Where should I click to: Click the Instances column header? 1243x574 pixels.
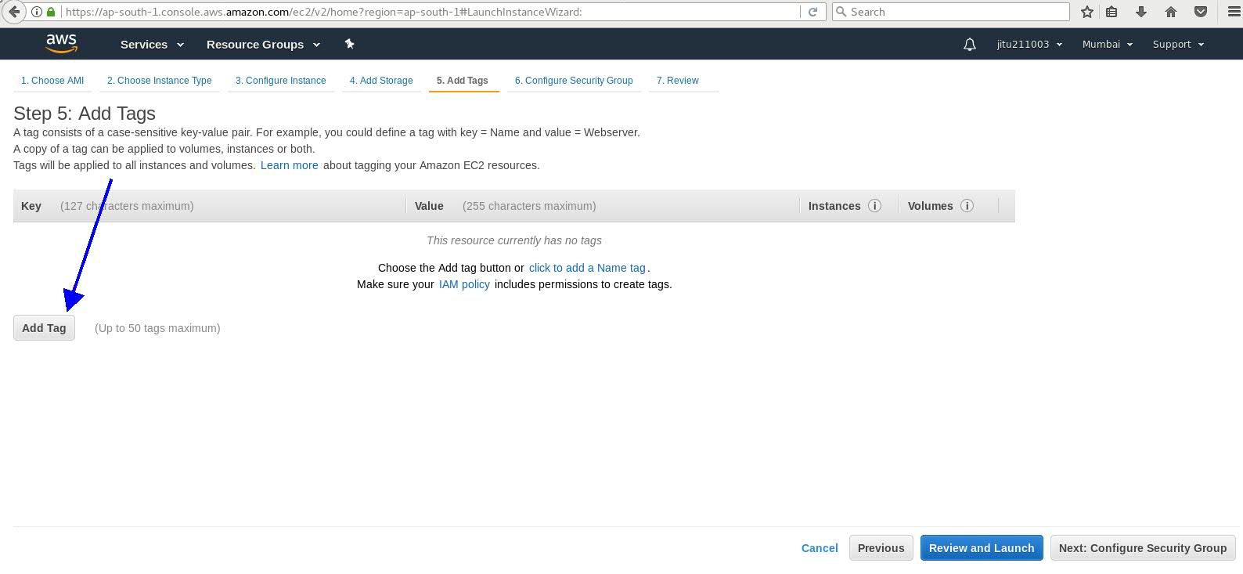click(834, 206)
